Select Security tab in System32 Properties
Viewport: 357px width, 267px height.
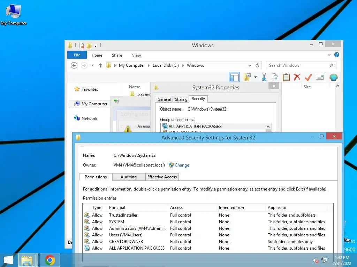point(198,99)
